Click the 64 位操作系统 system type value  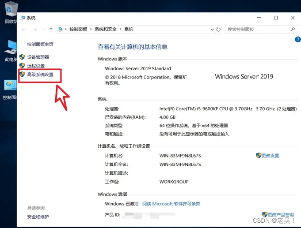[194, 126]
